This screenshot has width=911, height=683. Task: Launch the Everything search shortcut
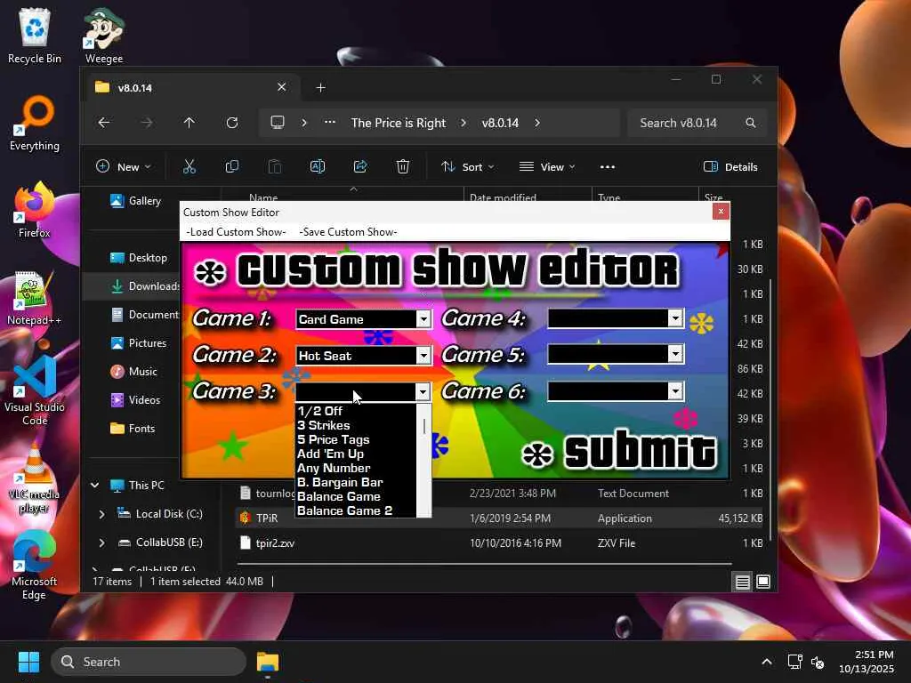pos(35,123)
